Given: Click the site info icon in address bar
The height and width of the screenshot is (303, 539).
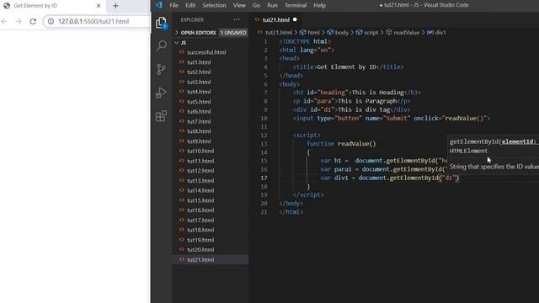Looking at the screenshot, I should (51, 21).
